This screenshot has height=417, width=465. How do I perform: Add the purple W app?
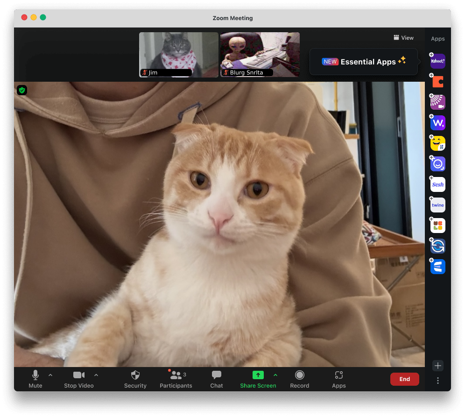pyautogui.click(x=437, y=122)
